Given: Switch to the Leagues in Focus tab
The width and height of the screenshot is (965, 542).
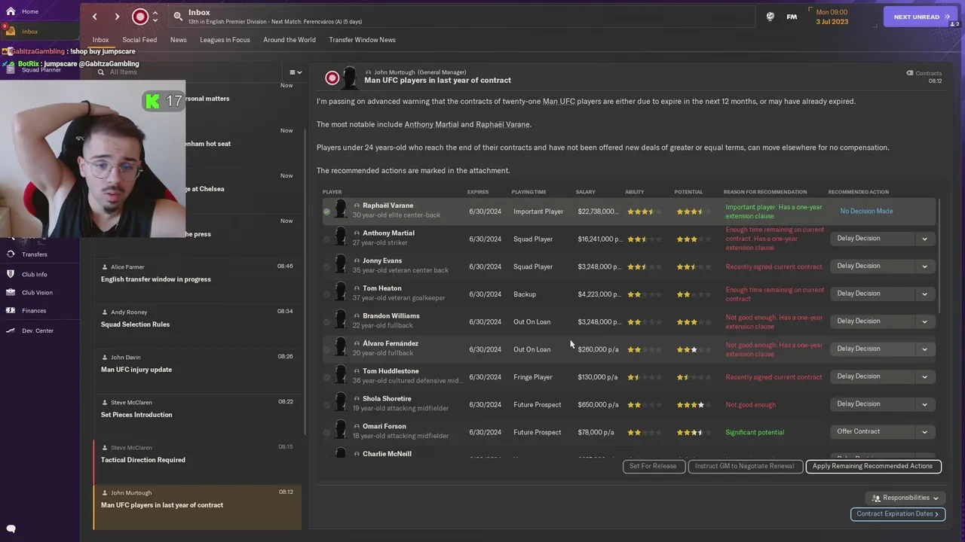Looking at the screenshot, I should (225, 40).
